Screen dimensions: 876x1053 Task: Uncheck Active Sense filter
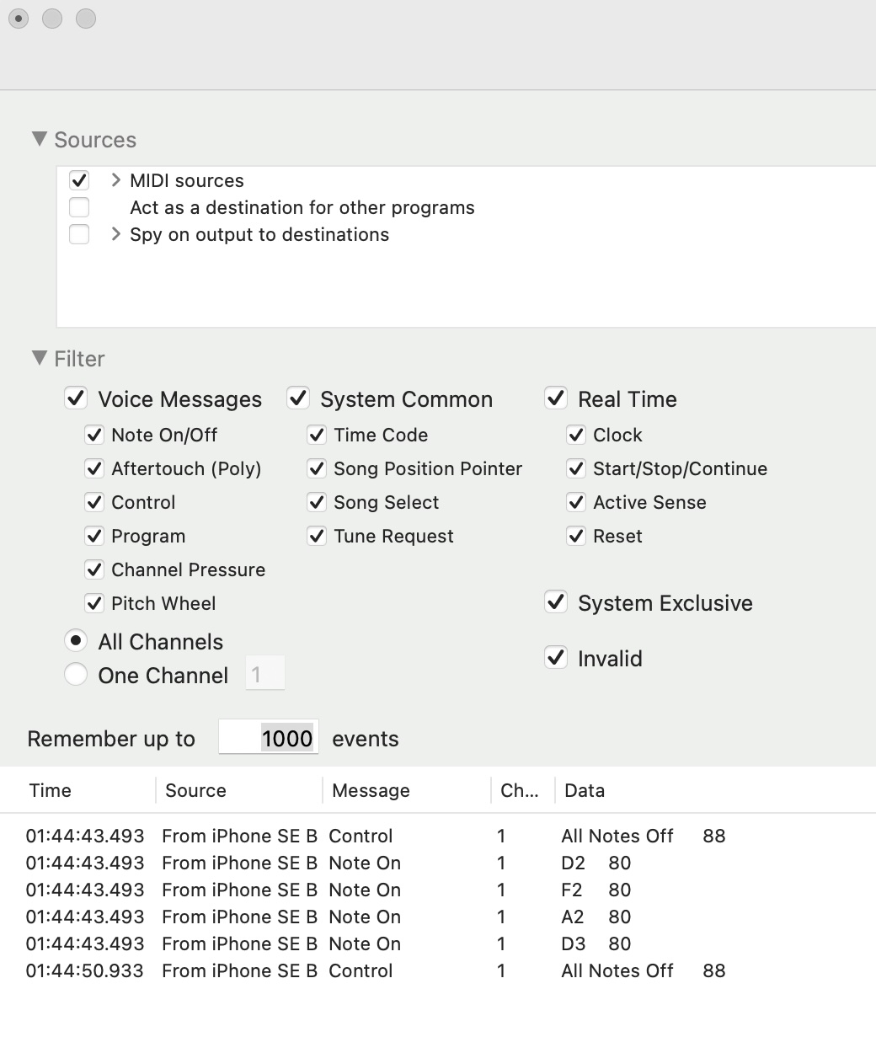(x=576, y=502)
